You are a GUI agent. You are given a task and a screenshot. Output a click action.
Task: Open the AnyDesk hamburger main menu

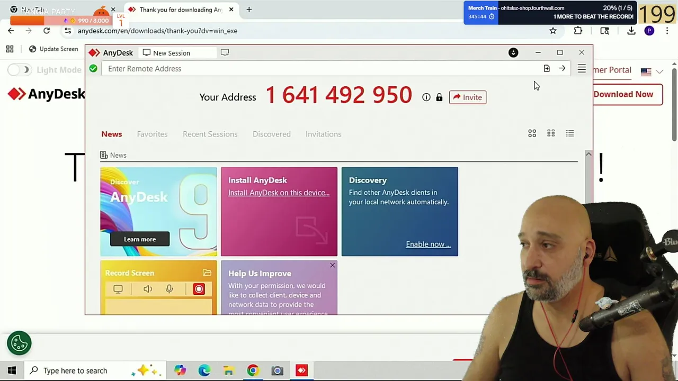click(582, 69)
